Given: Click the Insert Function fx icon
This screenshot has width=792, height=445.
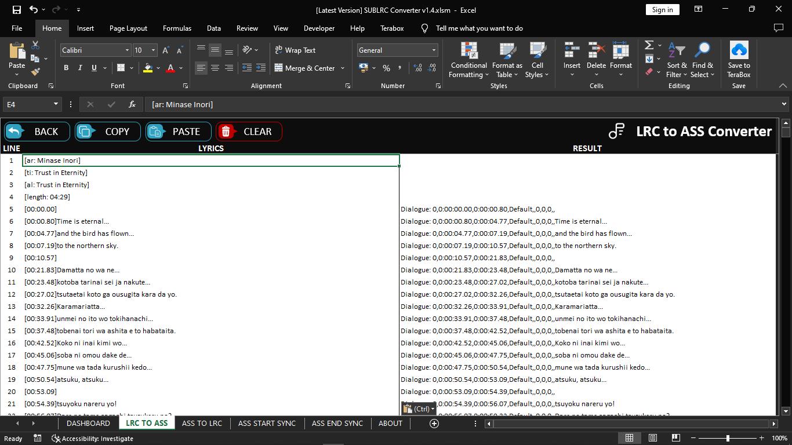Looking at the screenshot, I should pyautogui.click(x=132, y=104).
